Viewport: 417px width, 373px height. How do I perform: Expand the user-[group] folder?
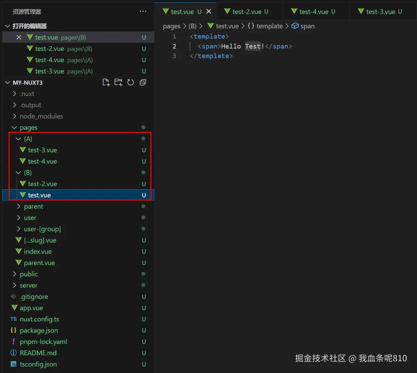(18, 229)
